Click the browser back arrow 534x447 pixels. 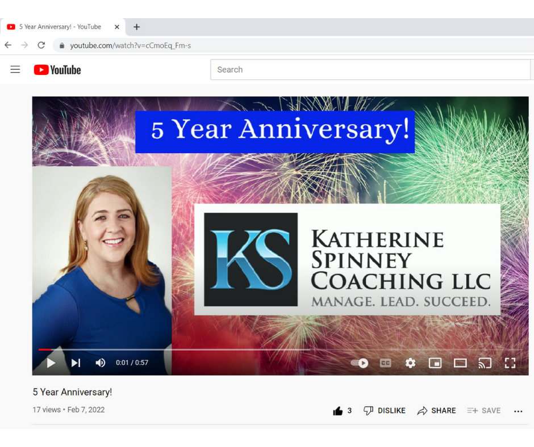8,45
